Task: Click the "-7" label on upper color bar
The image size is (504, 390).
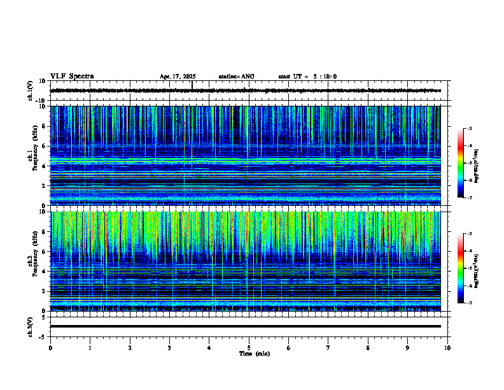Action: coord(469,198)
